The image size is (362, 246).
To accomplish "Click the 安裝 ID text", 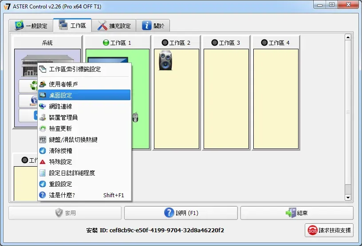I will 155,230.
